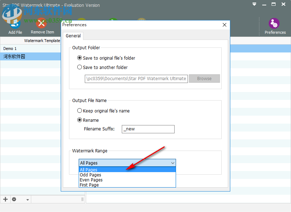This screenshot has width=291, height=212.
Task: Click the output folder path field
Action: 136,79
